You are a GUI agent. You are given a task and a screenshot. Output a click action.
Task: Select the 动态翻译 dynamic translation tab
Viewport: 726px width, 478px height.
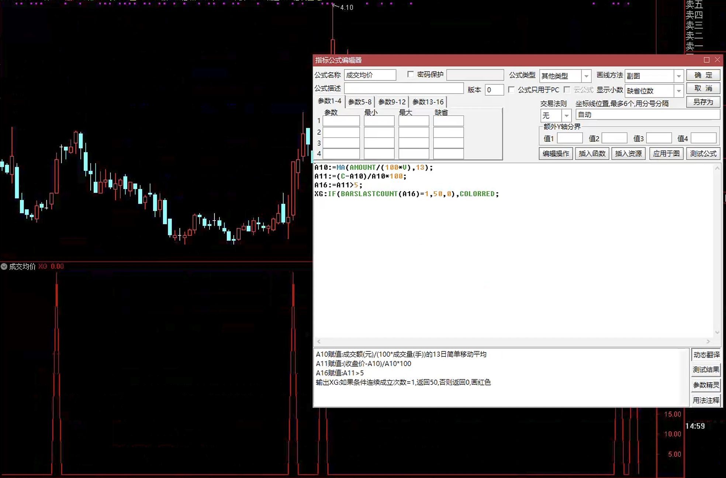pos(706,355)
